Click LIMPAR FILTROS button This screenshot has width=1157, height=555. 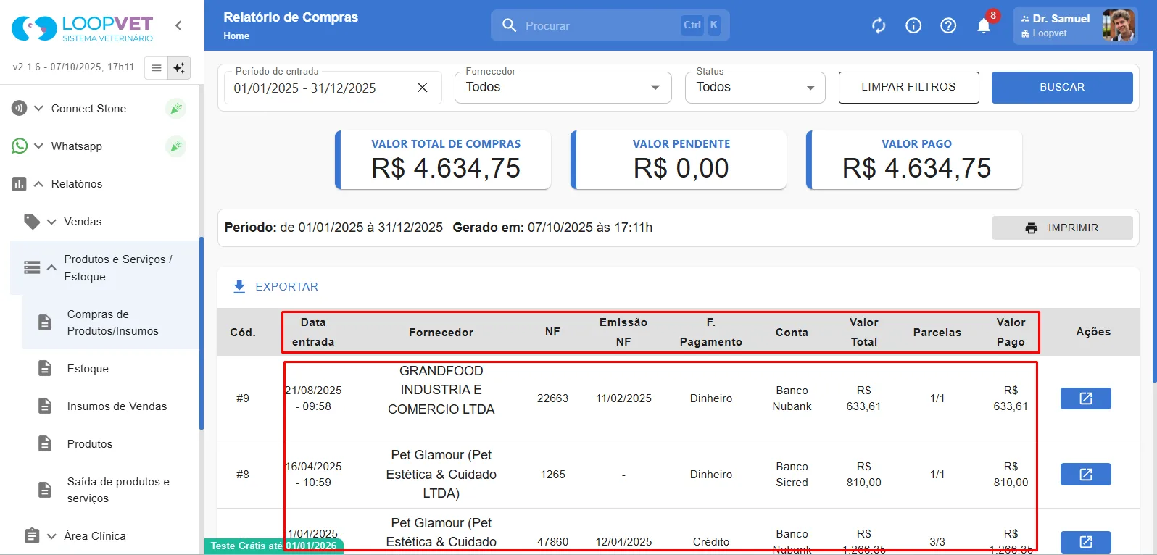coord(908,88)
